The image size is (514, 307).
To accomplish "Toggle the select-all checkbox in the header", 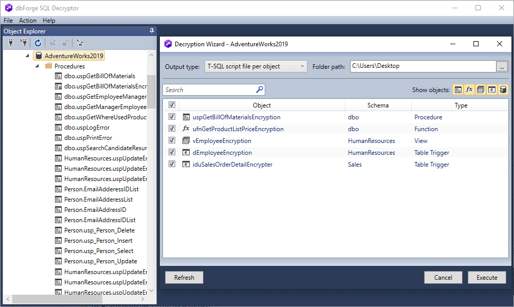I will click(x=172, y=105).
